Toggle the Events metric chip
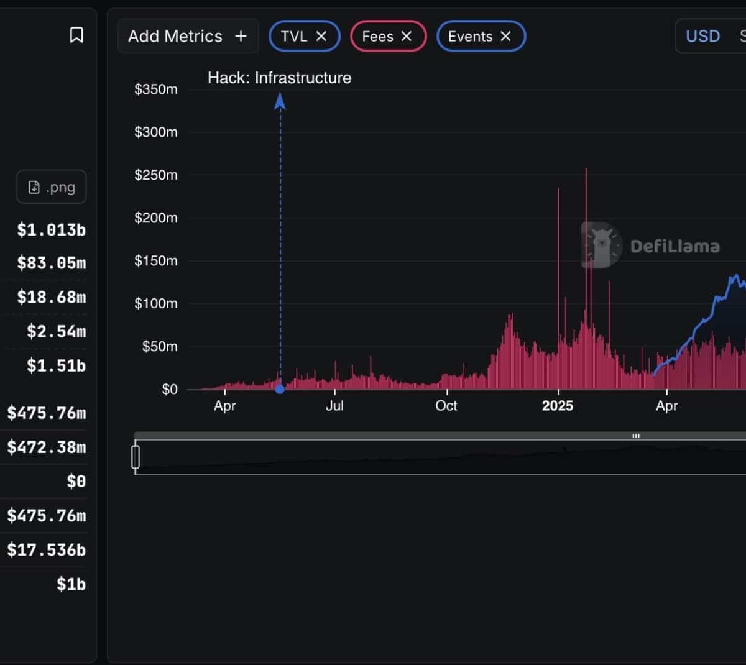Screen dimensions: 746x665 click(470, 36)
